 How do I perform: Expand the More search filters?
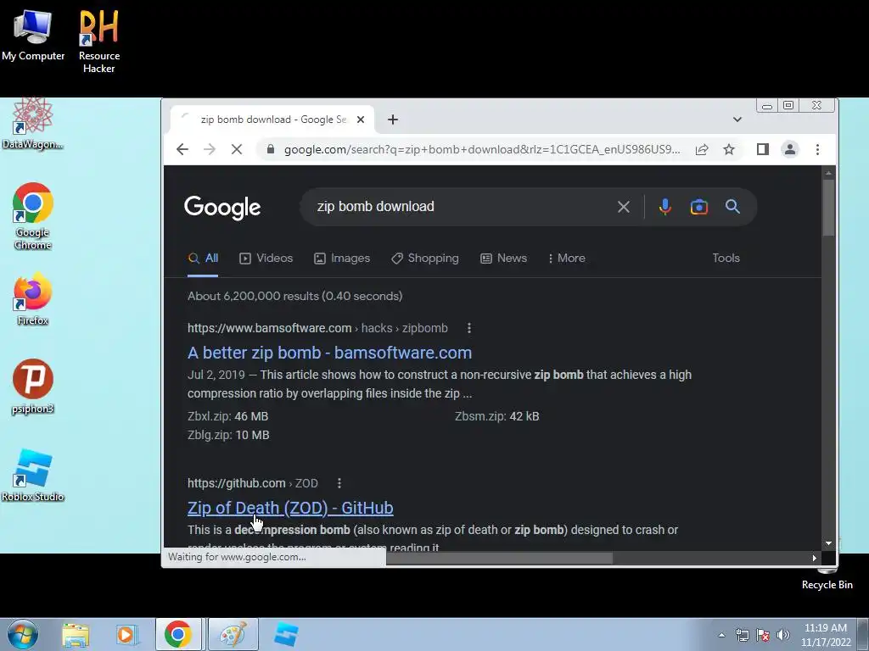566,259
